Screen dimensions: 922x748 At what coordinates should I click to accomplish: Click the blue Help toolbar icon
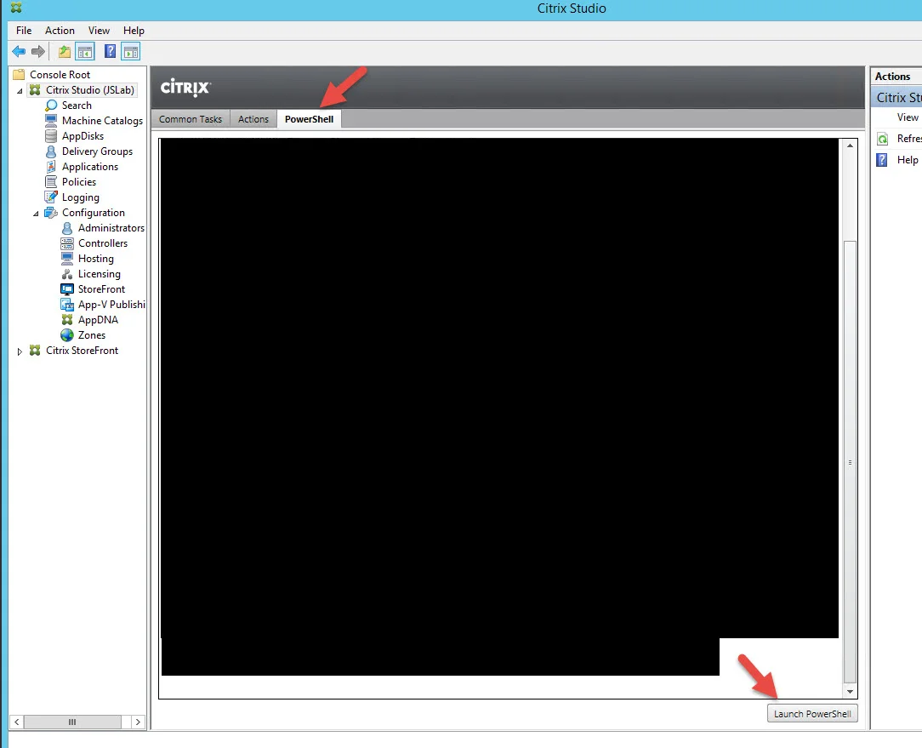110,51
